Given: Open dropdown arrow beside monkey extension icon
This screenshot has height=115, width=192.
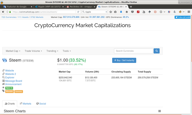Looking at the screenshot, I should click(x=184, y=12).
